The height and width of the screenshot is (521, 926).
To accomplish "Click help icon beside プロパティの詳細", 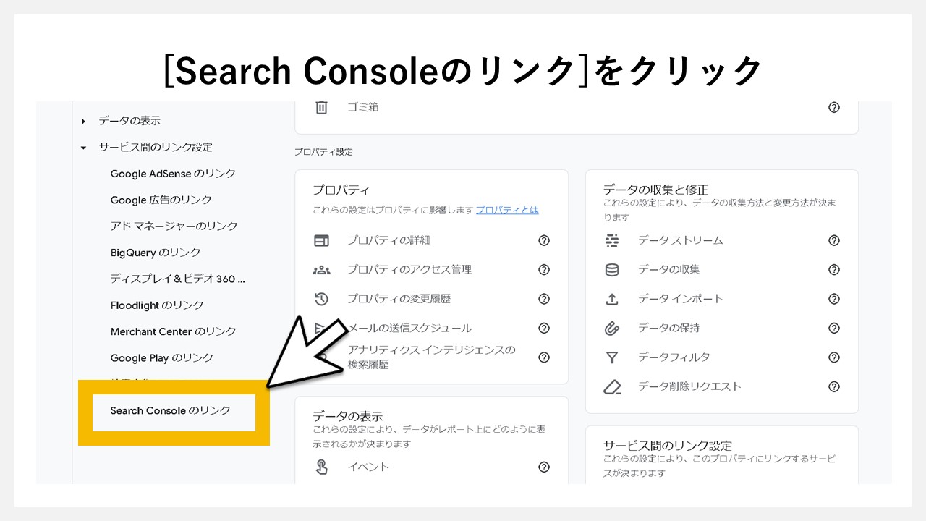I will (544, 240).
